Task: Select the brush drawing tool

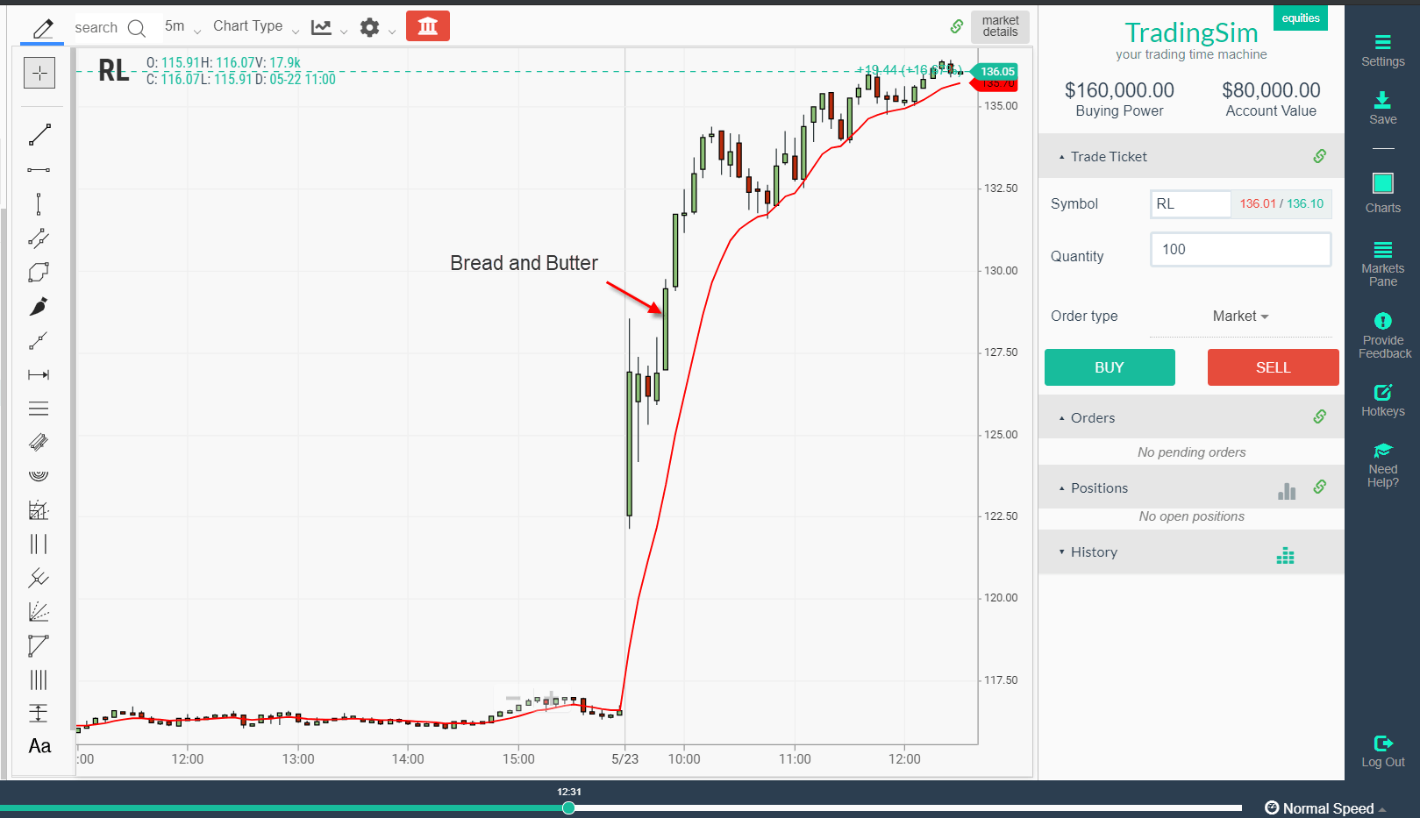Action: (x=39, y=306)
